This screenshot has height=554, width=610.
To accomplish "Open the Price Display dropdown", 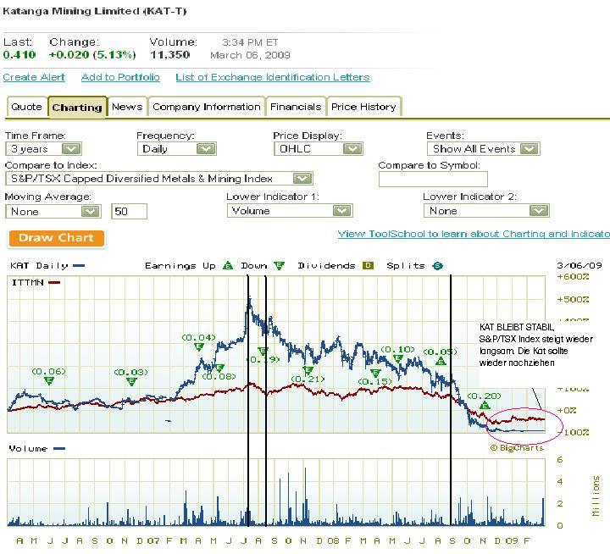I will tap(319, 148).
